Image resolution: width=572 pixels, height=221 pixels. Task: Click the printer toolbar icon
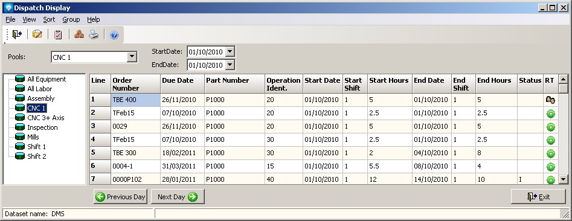pyautogui.click(x=94, y=34)
